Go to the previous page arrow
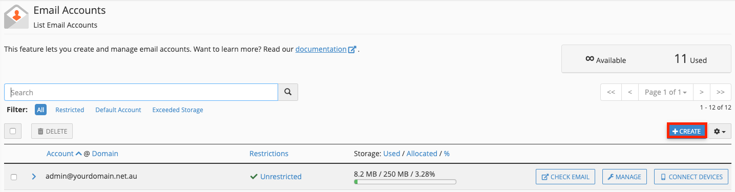Screen dimensions: 735x192 pyautogui.click(x=629, y=92)
